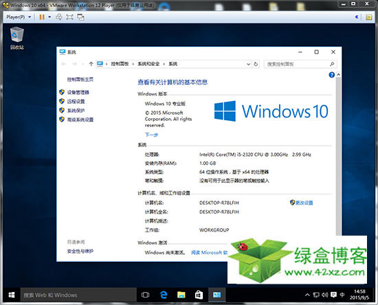The height and width of the screenshot is (305, 378).
Task: Go to 系统和安全 breadcrumb in address bar
Action: 148,64
